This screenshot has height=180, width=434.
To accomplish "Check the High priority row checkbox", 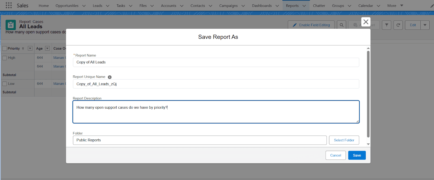I will pos(5,58).
